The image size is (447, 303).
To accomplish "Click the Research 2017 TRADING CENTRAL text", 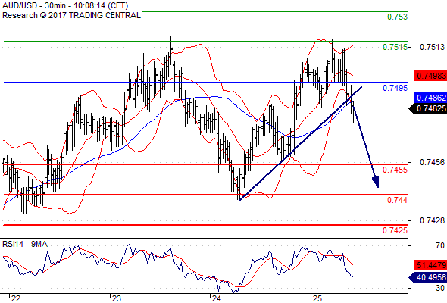I will pyautogui.click(x=71, y=15).
